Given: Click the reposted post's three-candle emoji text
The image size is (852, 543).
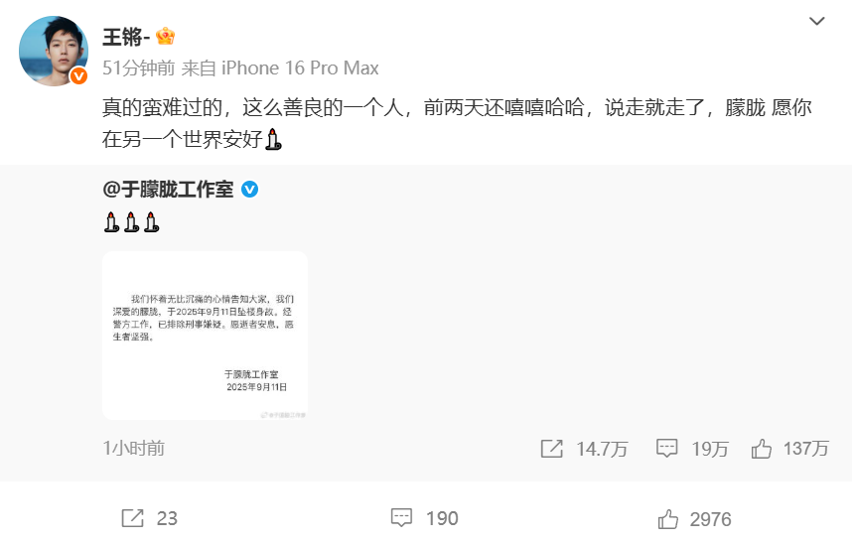Looking at the screenshot, I should (x=131, y=222).
